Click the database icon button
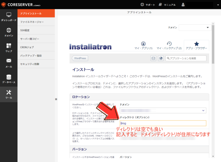 (x=153, y=58)
